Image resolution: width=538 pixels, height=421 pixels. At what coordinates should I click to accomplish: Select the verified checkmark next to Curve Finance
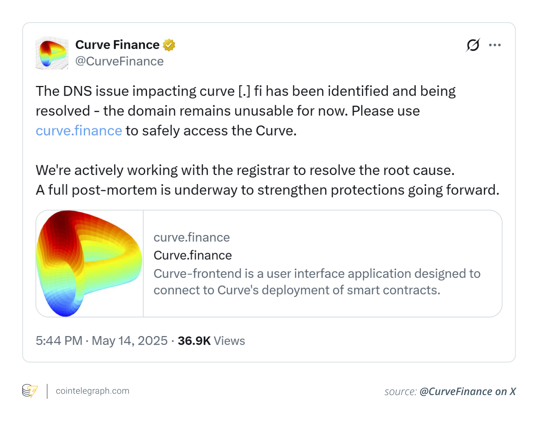pyautogui.click(x=169, y=44)
